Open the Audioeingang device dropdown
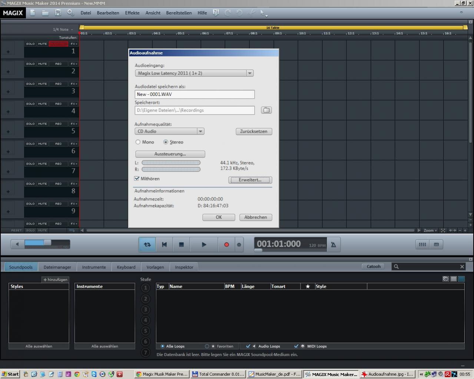 250,73
